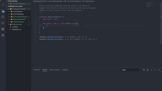Viewport: 162px width, 91px height.
Task: Click the function adjacentSum declaration line
Action: tap(52, 17)
